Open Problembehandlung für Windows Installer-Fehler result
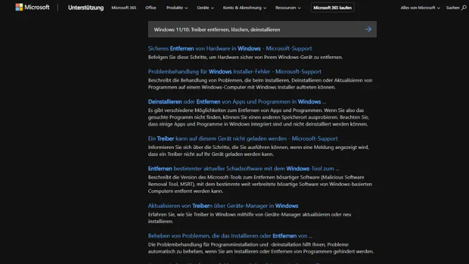 point(234,71)
